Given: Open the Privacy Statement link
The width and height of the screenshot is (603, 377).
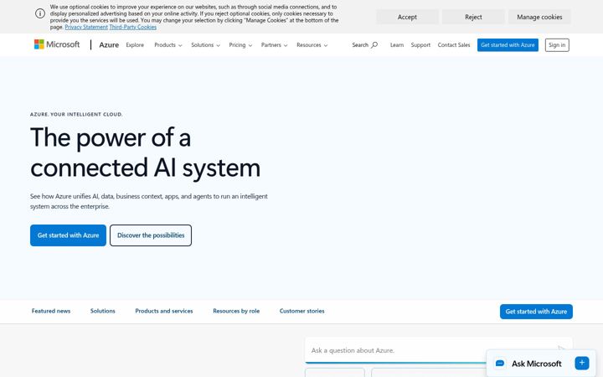Looking at the screenshot, I should pos(86,28).
